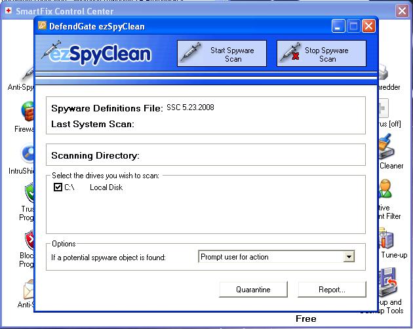The image size is (413, 329).
Task: Start the spyware scan
Action: tap(222, 54)
